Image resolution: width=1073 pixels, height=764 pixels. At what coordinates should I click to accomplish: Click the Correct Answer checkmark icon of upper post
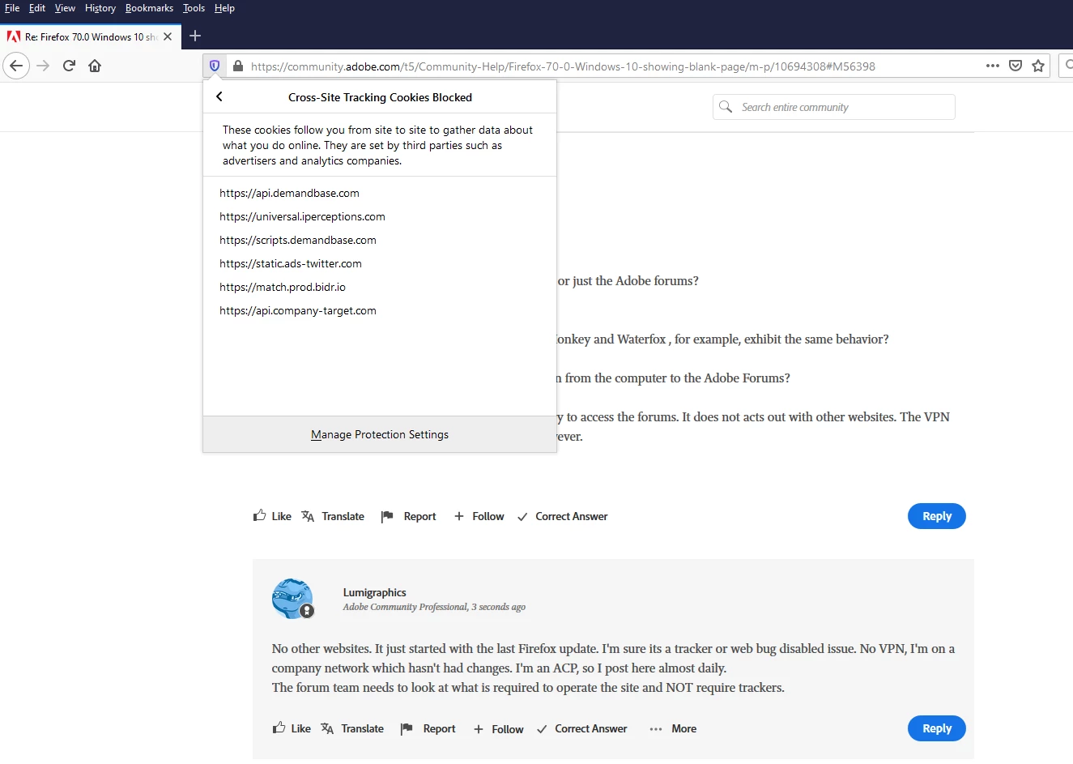522,517
